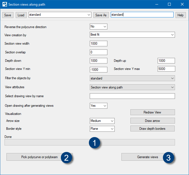Expand the Filter the objects by dropdown
This screenshot has width=189, height=175.
pyautogui.click(x=132, y=78)
